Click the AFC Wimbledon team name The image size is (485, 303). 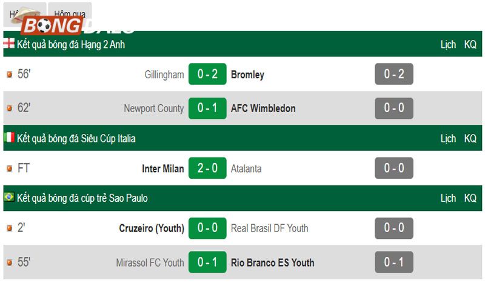point(263,108)
